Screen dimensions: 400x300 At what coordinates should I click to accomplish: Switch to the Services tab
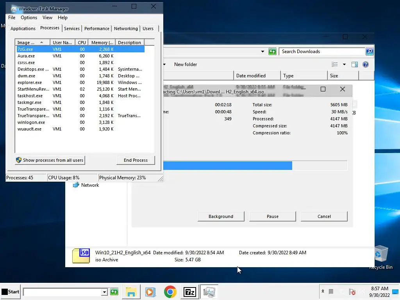pyautogui.click(x=72, y=29)
